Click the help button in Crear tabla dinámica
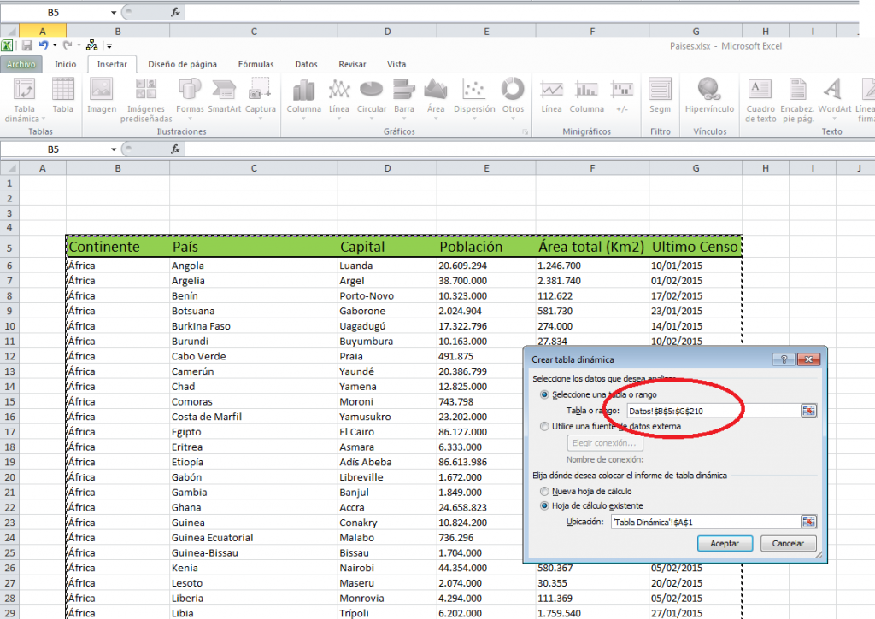 [784, 359]
